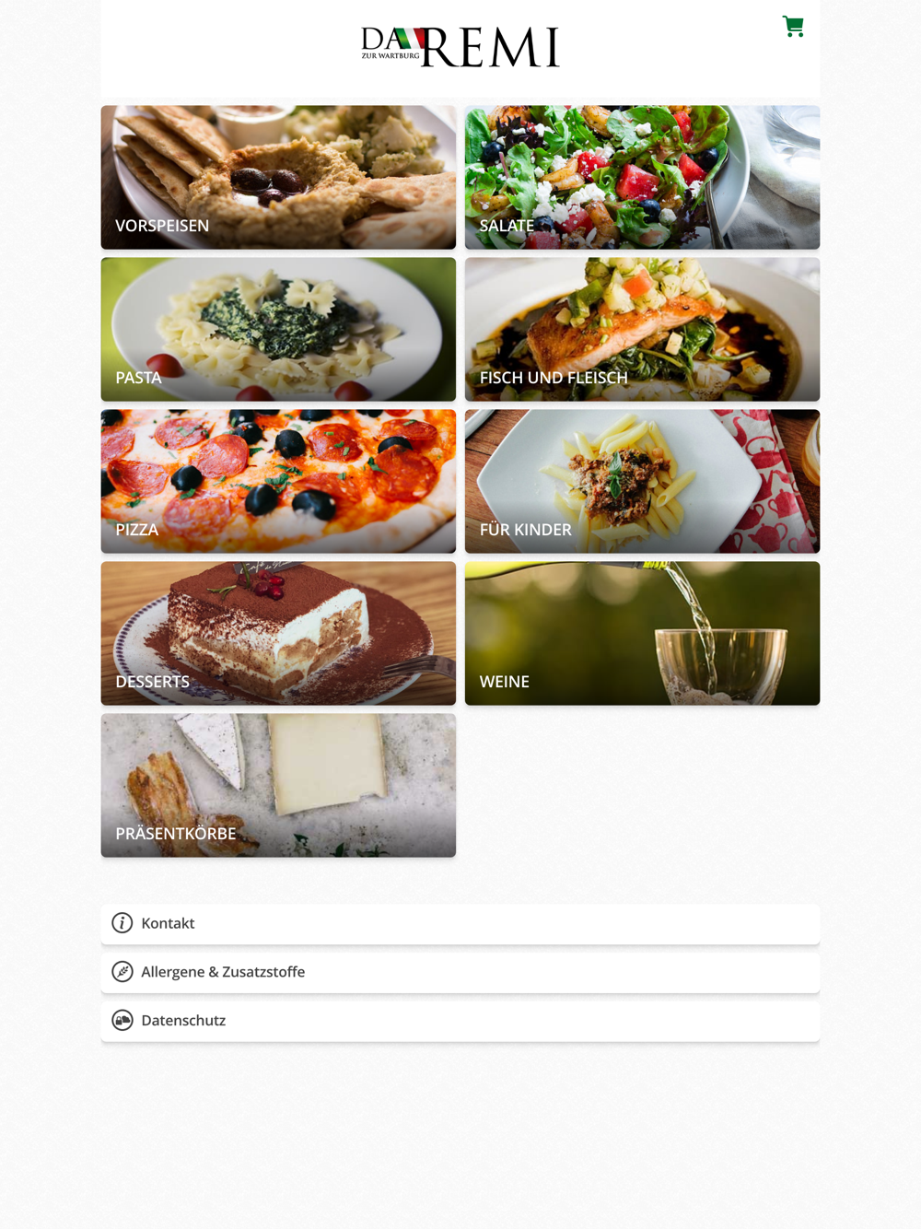Click the Datenschutz lock icon
The image size is (921, 1229).
tap(122, 1021)
